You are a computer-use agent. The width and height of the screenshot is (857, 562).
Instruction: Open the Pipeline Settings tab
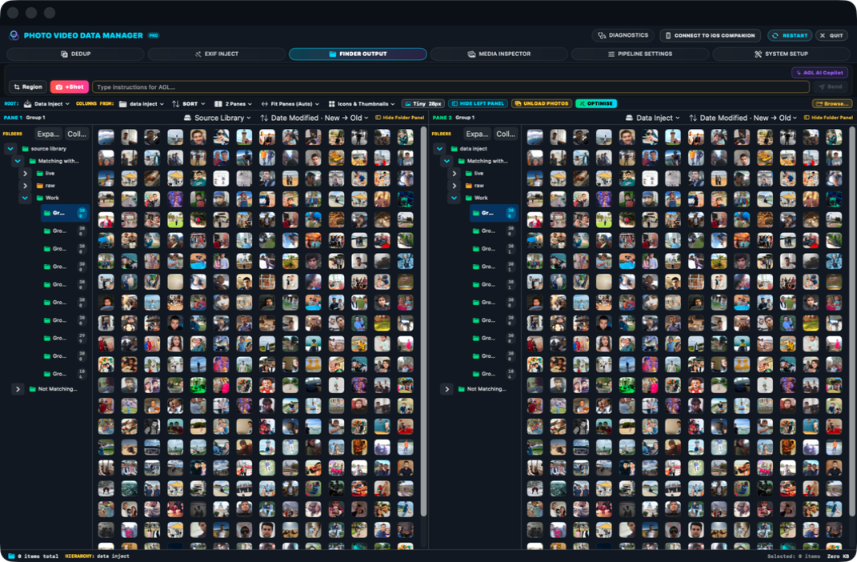click(640, 54)
